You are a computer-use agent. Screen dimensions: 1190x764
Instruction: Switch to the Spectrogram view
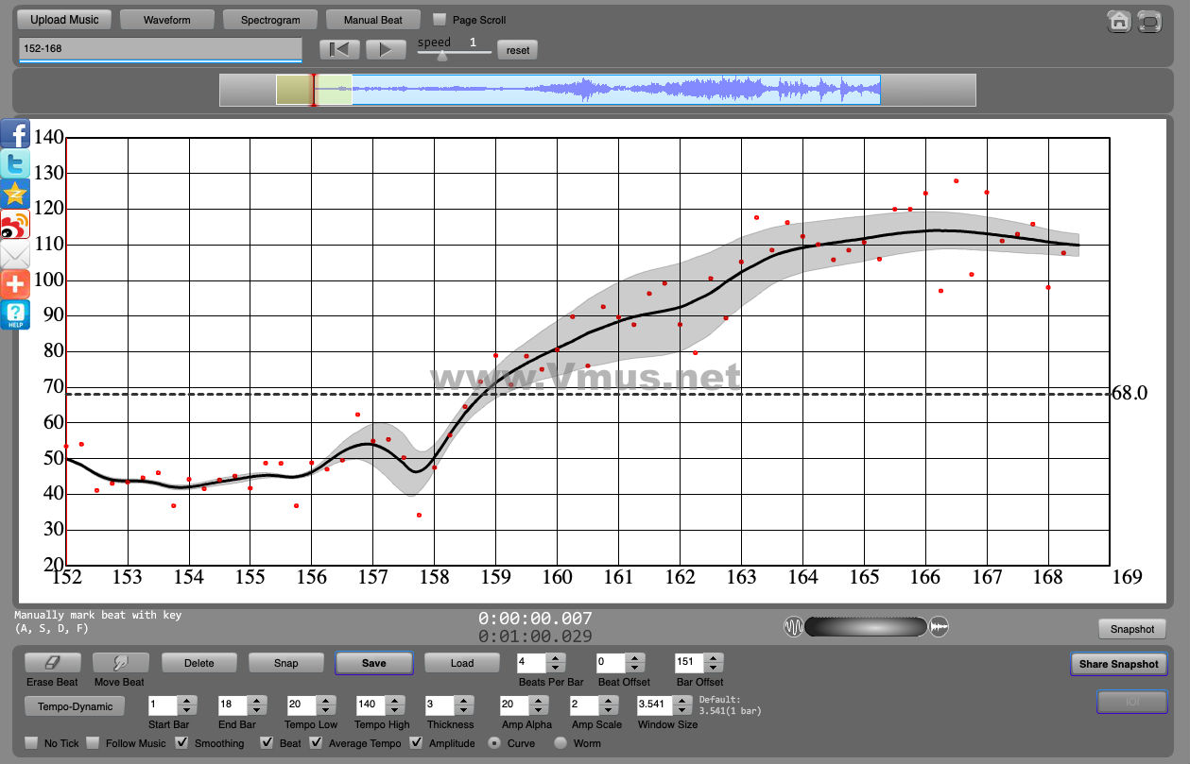pyautogui.click(x=270, y=20)
